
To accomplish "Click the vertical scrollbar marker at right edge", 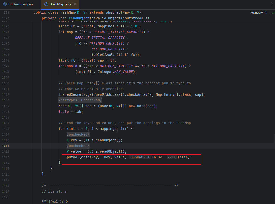I will [x=274, y=138].
